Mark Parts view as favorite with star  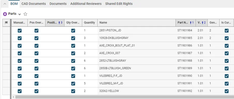point(25,14)
